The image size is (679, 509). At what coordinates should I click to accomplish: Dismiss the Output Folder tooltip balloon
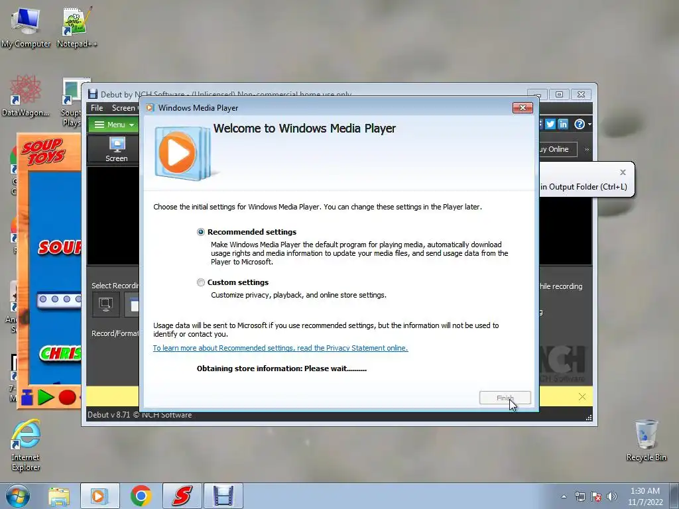point(623,172)
